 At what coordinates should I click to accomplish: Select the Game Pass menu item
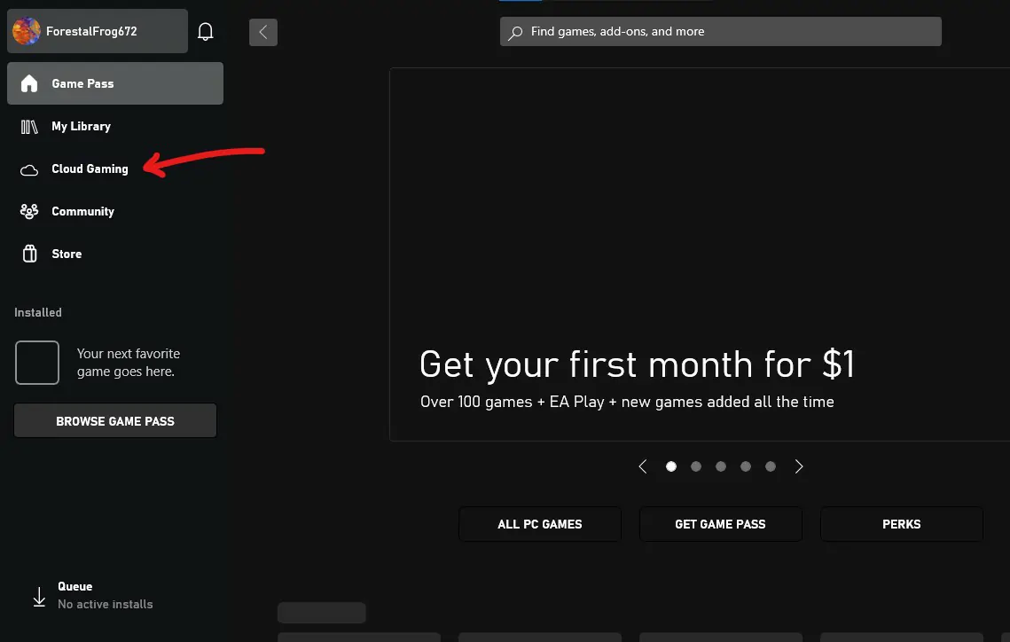point(115,83)
